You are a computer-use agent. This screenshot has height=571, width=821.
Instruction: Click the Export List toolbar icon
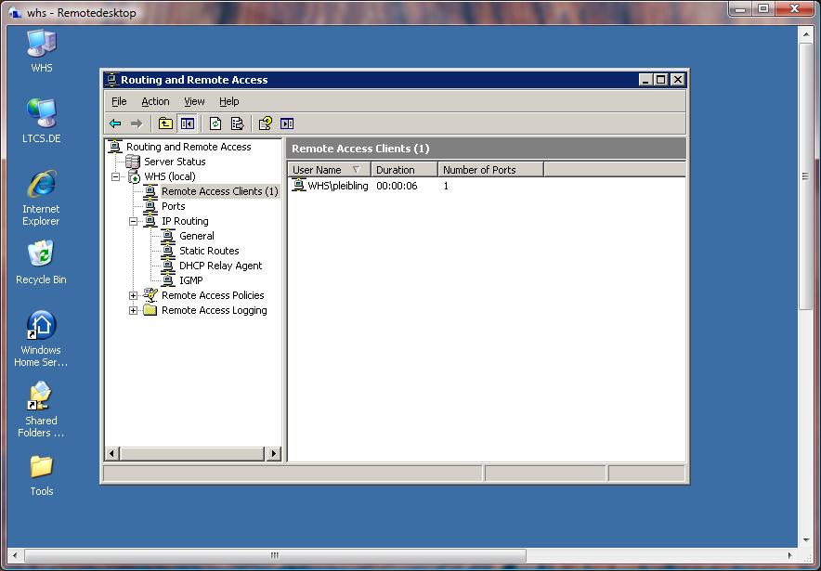(238, 123)
